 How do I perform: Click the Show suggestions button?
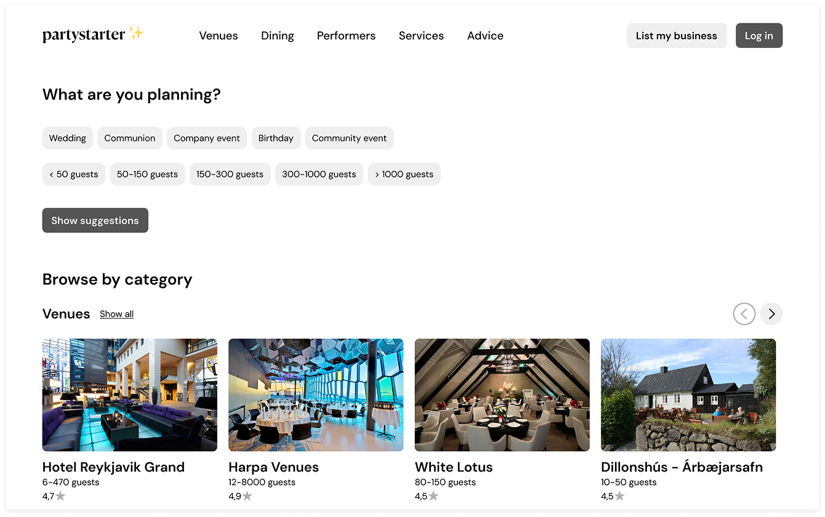click(95, 220)
